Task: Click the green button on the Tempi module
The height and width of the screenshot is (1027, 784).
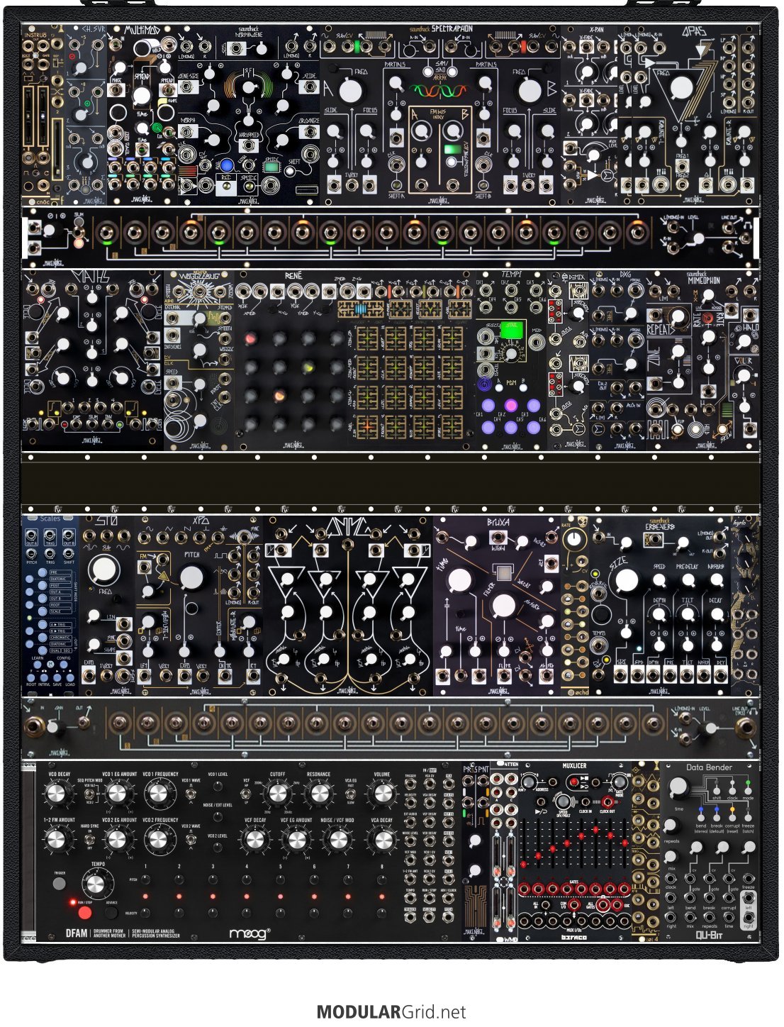Action: click(511, 330)
